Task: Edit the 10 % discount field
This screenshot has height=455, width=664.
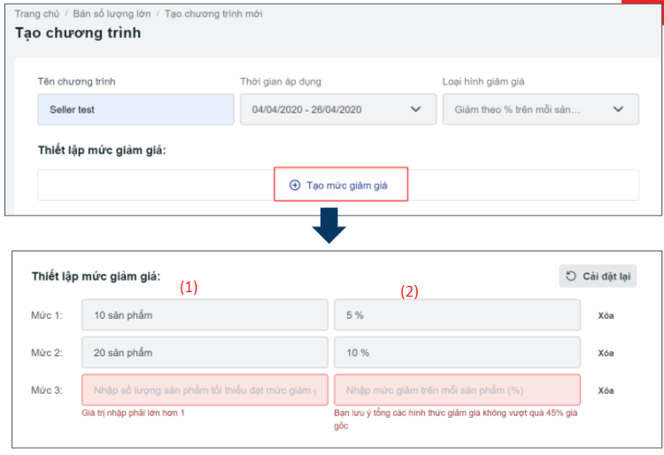Action: point(457,353)
